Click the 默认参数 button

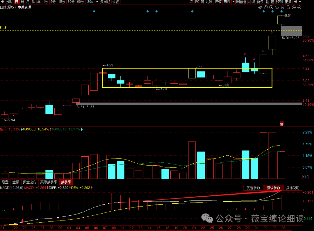coord(273,188)
